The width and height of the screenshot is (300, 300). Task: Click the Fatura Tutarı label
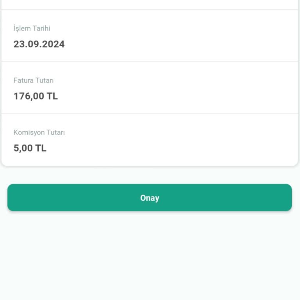pyautogui.click(x=34, y=80)
